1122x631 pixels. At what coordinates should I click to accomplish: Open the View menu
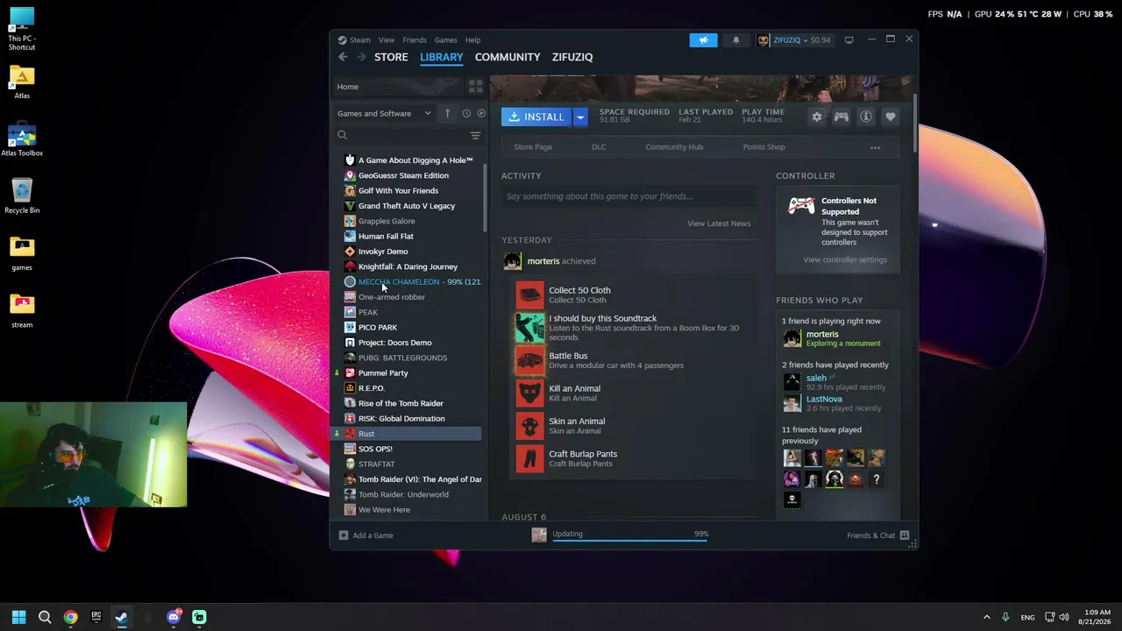click(x=387, y=39)
